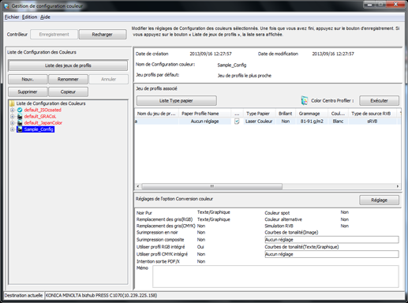Expand the Sample_Config tree node

pos(12,129)
